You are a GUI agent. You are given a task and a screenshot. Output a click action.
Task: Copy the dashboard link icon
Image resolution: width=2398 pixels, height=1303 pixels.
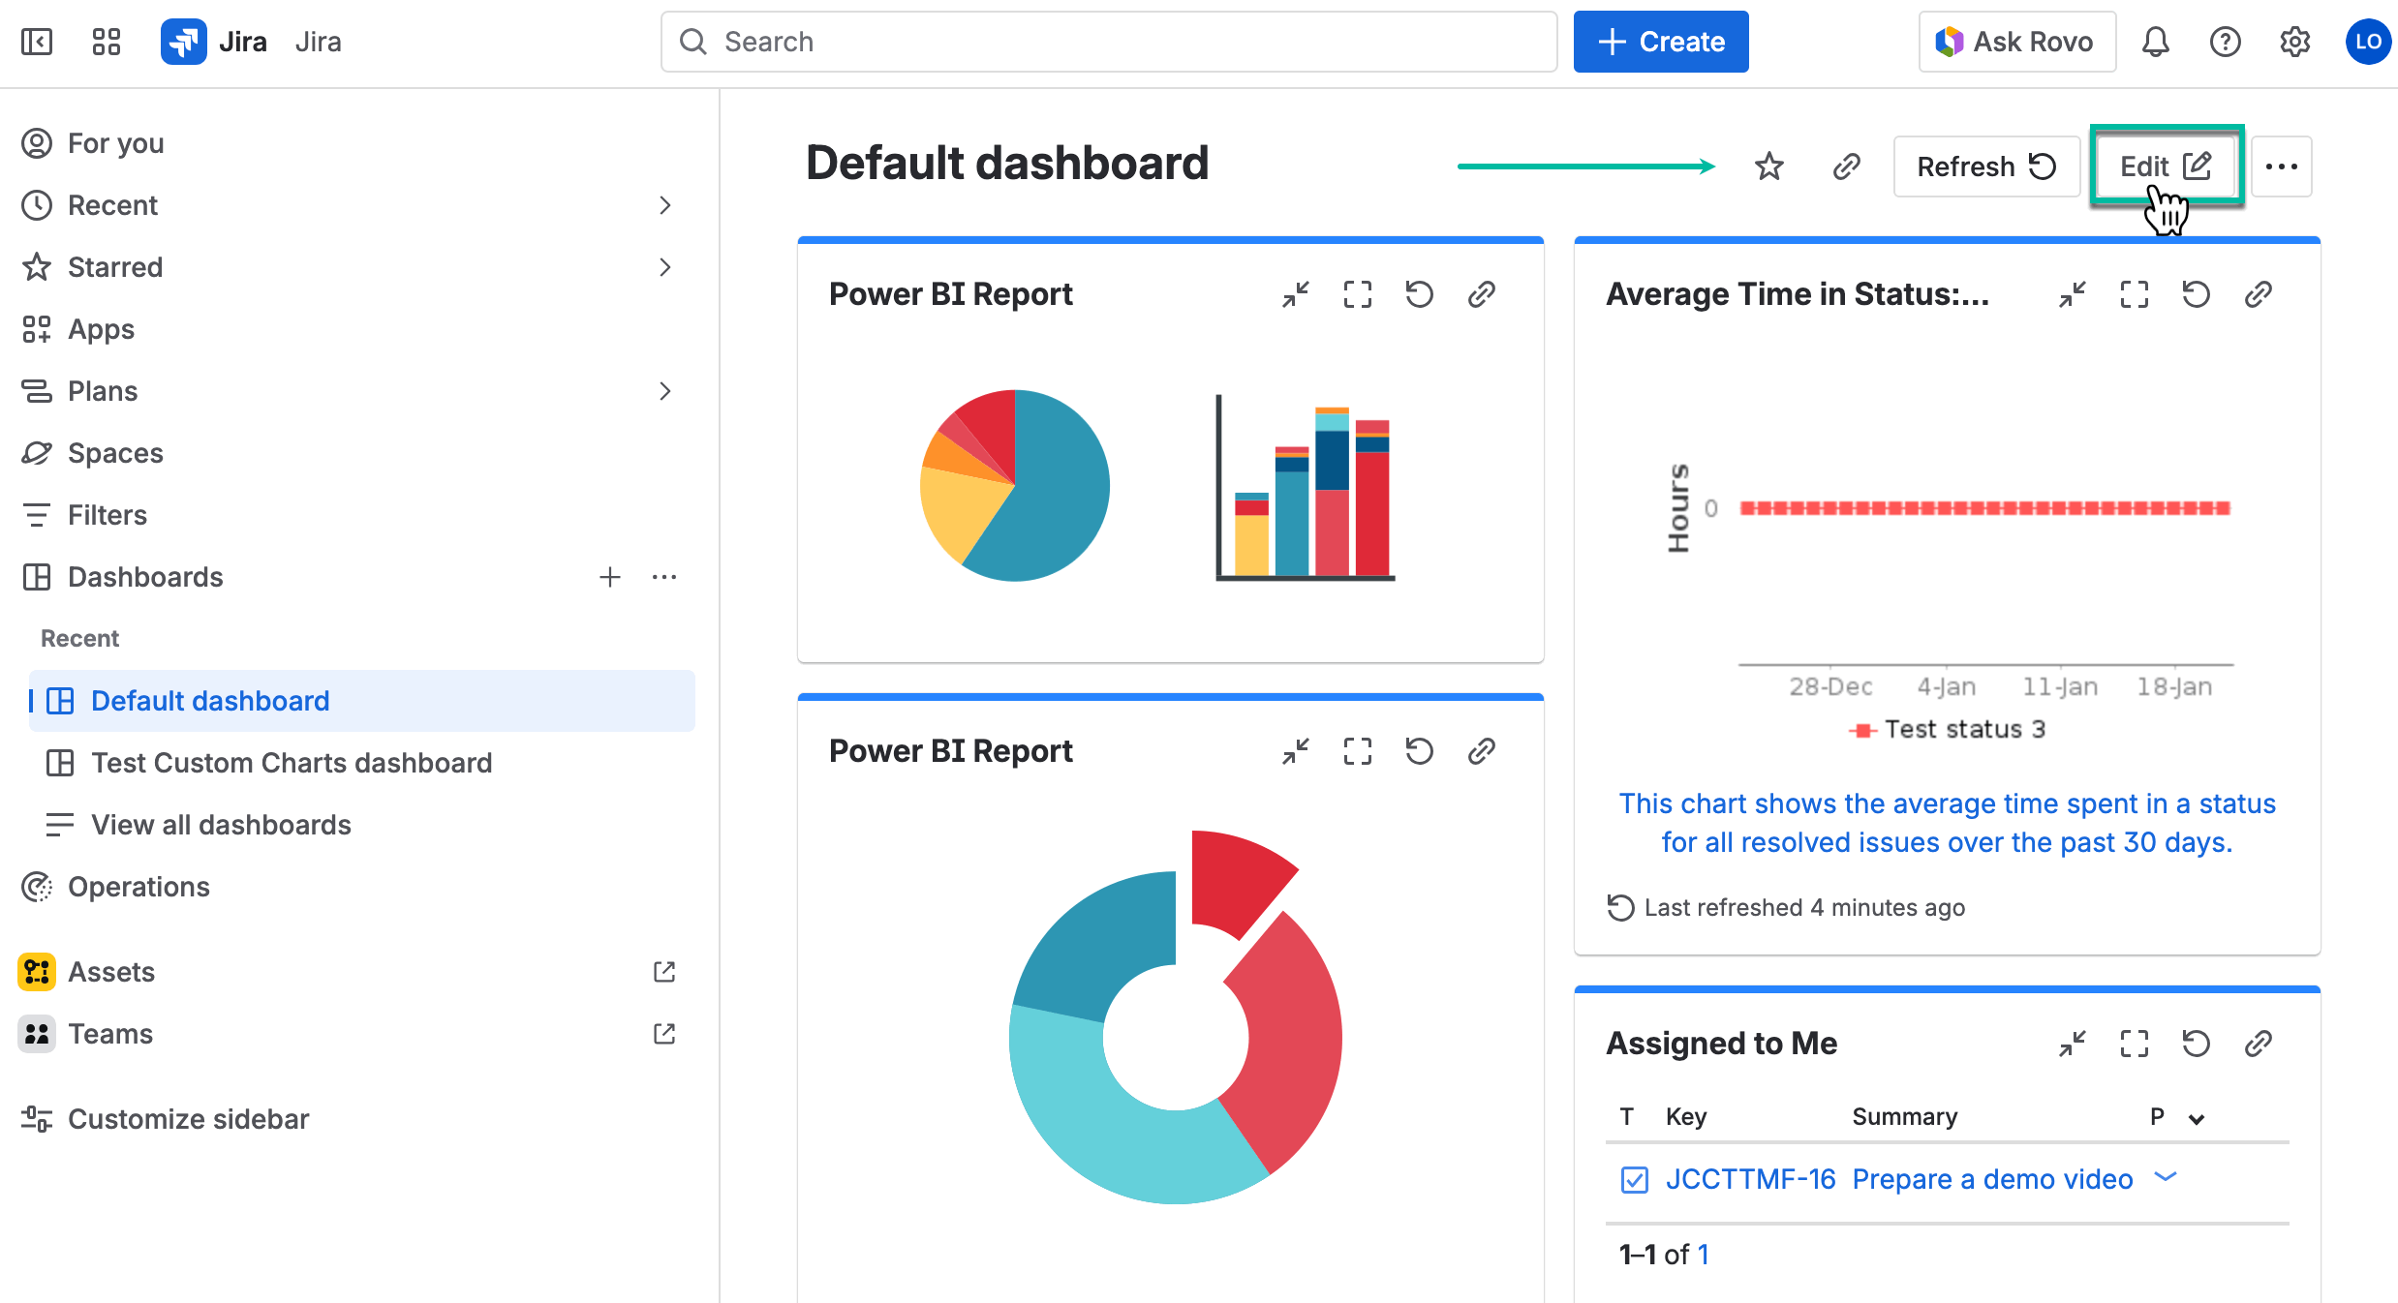click(x=1846, y=167)
